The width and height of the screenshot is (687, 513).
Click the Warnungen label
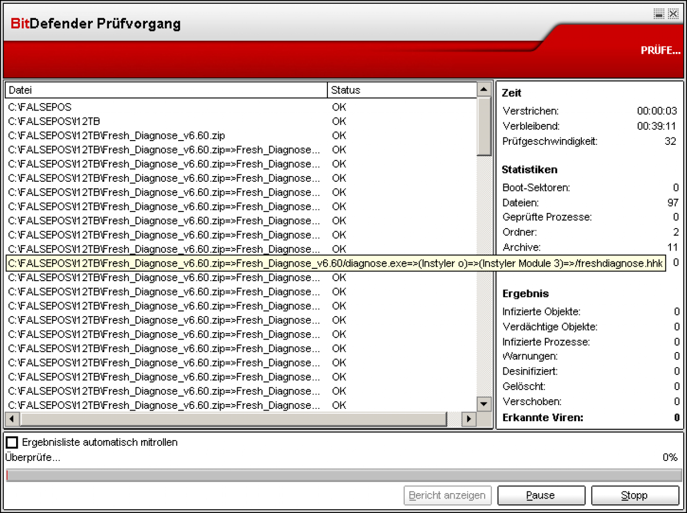click(x=530, y=356)
